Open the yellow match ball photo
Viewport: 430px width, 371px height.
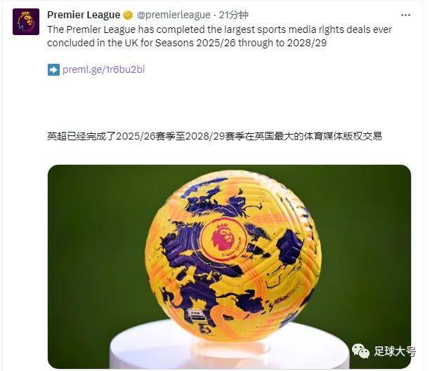[229, 267]
